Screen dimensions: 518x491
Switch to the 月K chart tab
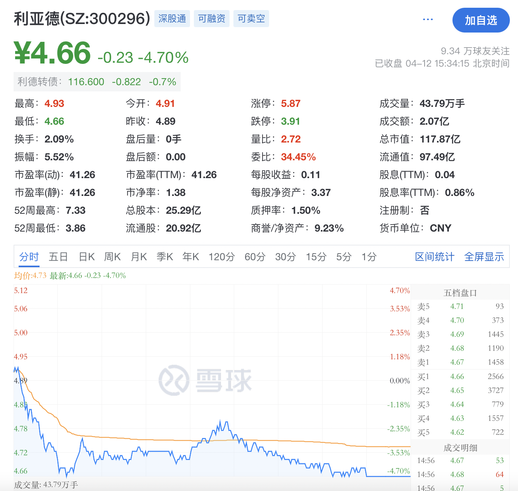click(139, 257)
